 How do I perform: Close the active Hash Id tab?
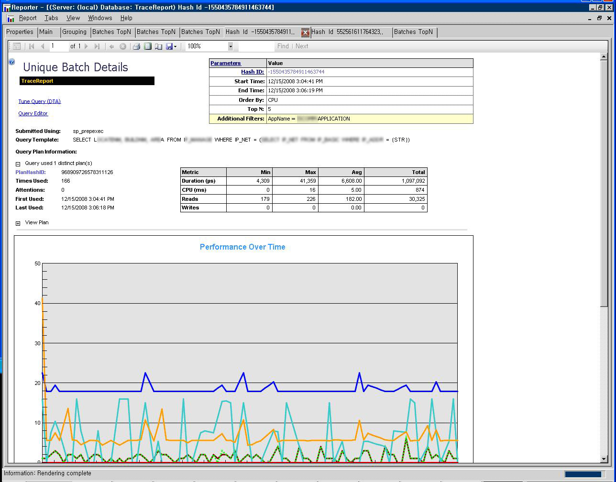(x=305, y=33)
